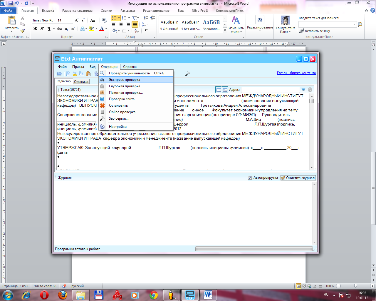This screenshot has height=301, width=376.
Task: Switch to print layout view in status bar
Action: [299, 286]
